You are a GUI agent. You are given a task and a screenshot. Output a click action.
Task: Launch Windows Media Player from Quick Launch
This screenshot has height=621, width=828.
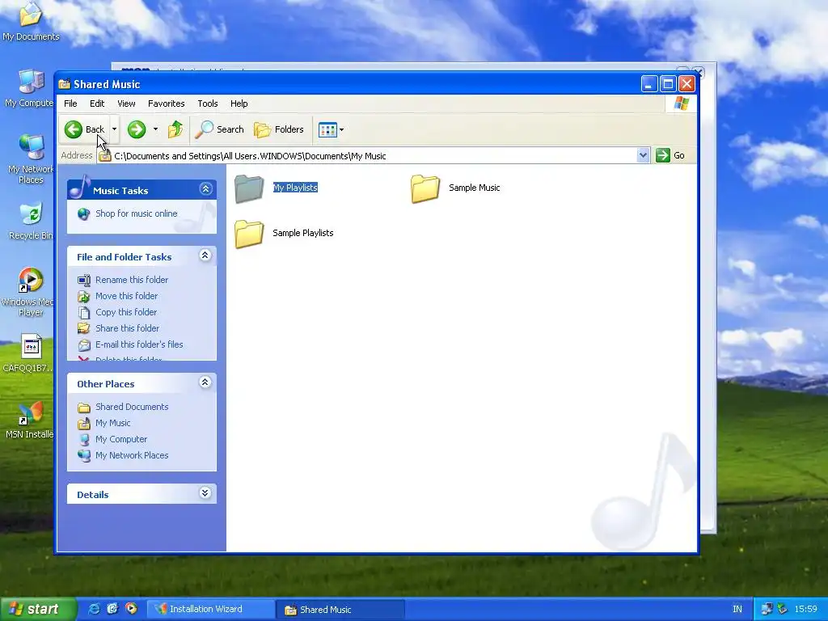(131, 609)
